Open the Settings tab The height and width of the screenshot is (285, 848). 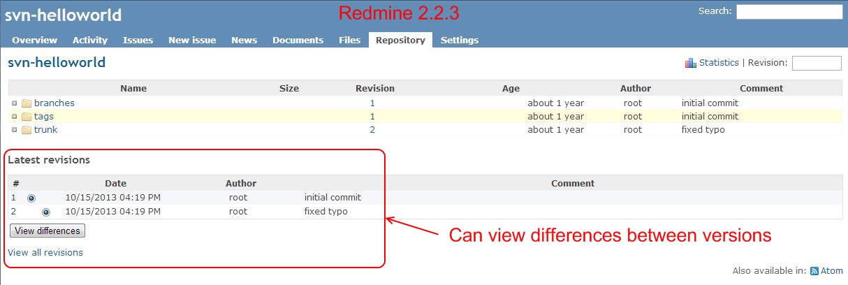point(460,40)
